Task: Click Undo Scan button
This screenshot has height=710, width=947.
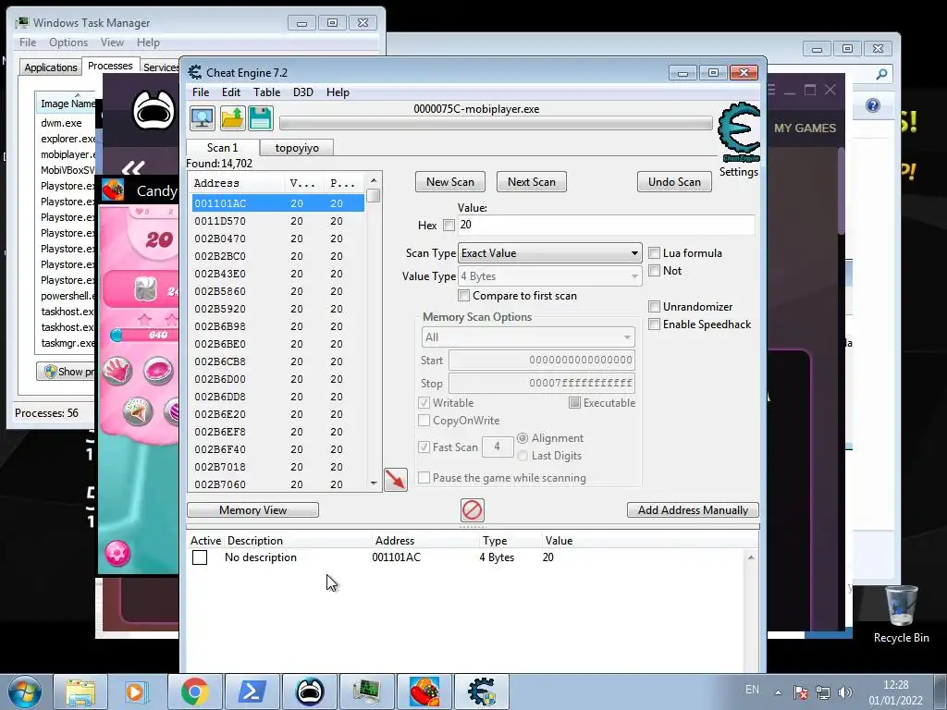Action: (674, 182)
